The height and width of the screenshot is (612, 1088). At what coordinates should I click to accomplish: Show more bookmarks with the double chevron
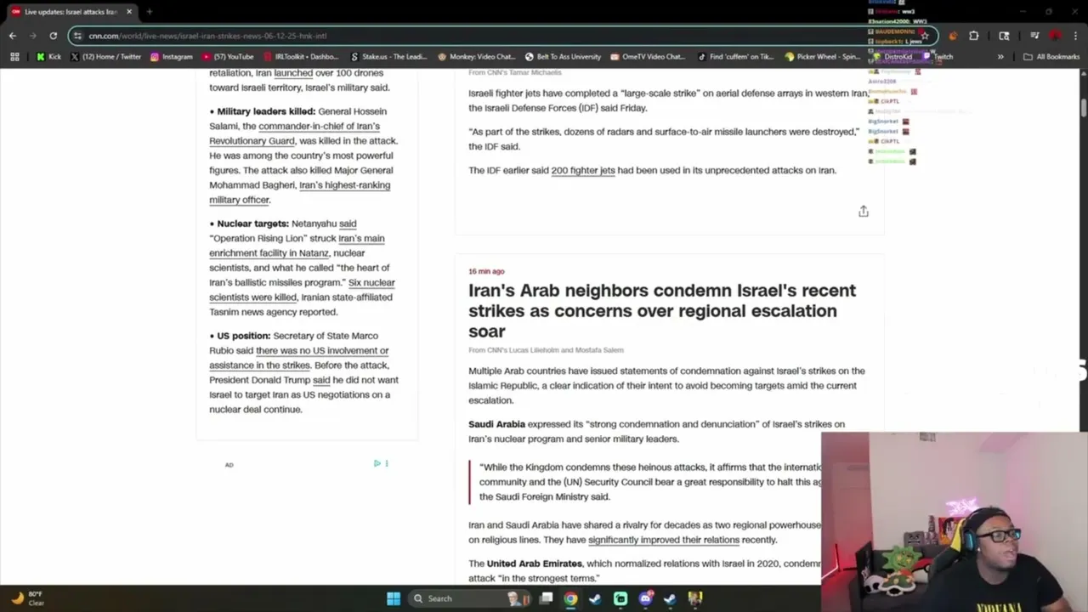pos(1000,57)
